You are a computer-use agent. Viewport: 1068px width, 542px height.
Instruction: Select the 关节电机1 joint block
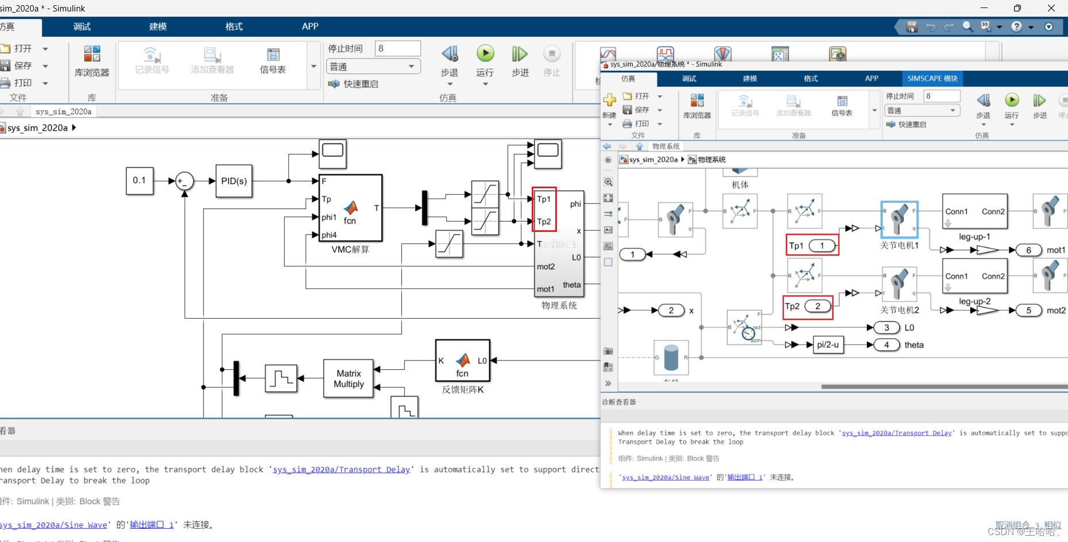pyautogui.click(x=899, y=219)
